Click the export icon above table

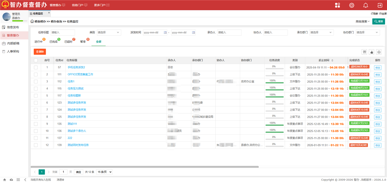coord(372,52)
